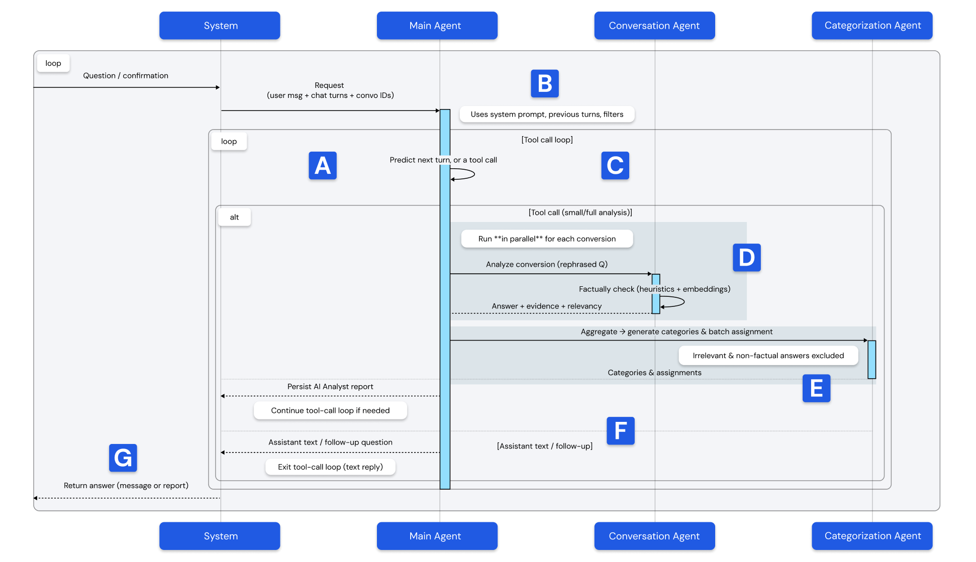
Task: Click the alt fragment label
Action: tap(234, 217)
